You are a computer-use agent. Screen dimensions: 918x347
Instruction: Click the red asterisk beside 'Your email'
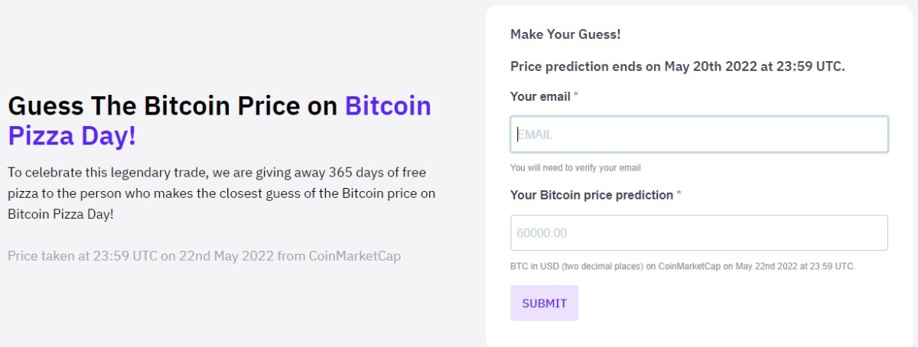click(576, 96)
